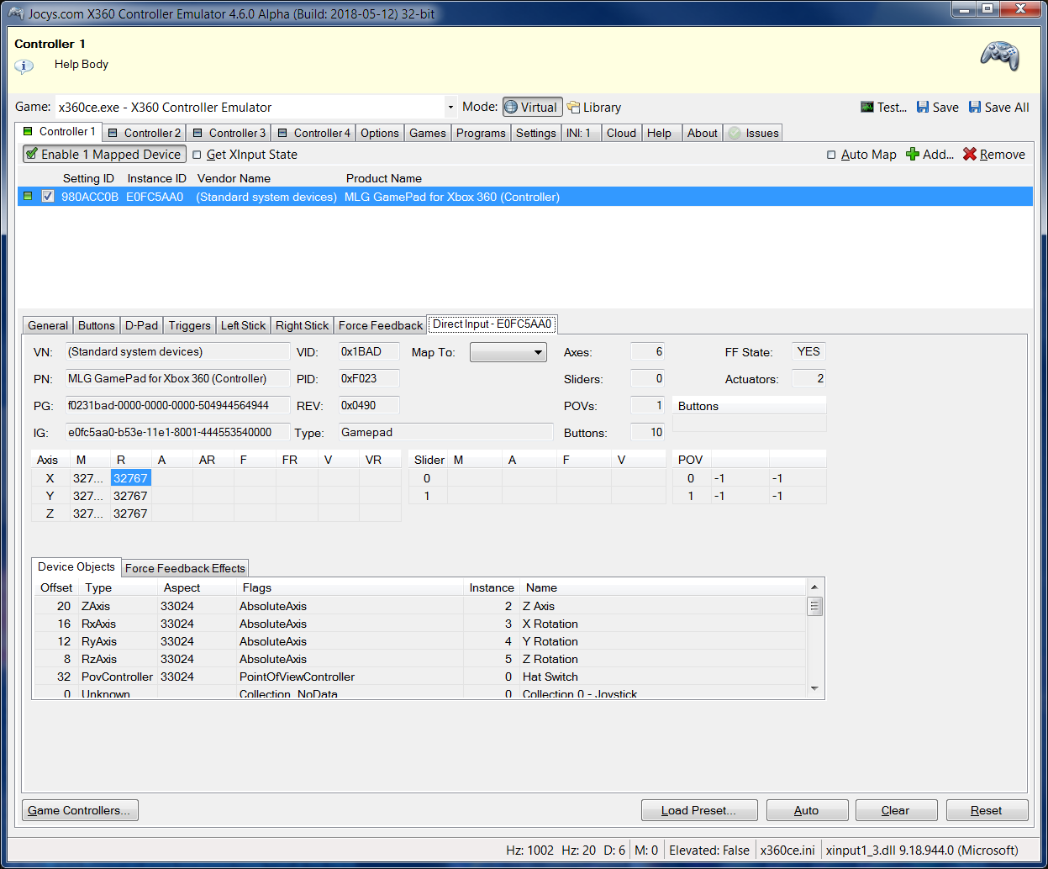Select the Device Objects tab
The image size is (1048, 869).
(76, 567)
